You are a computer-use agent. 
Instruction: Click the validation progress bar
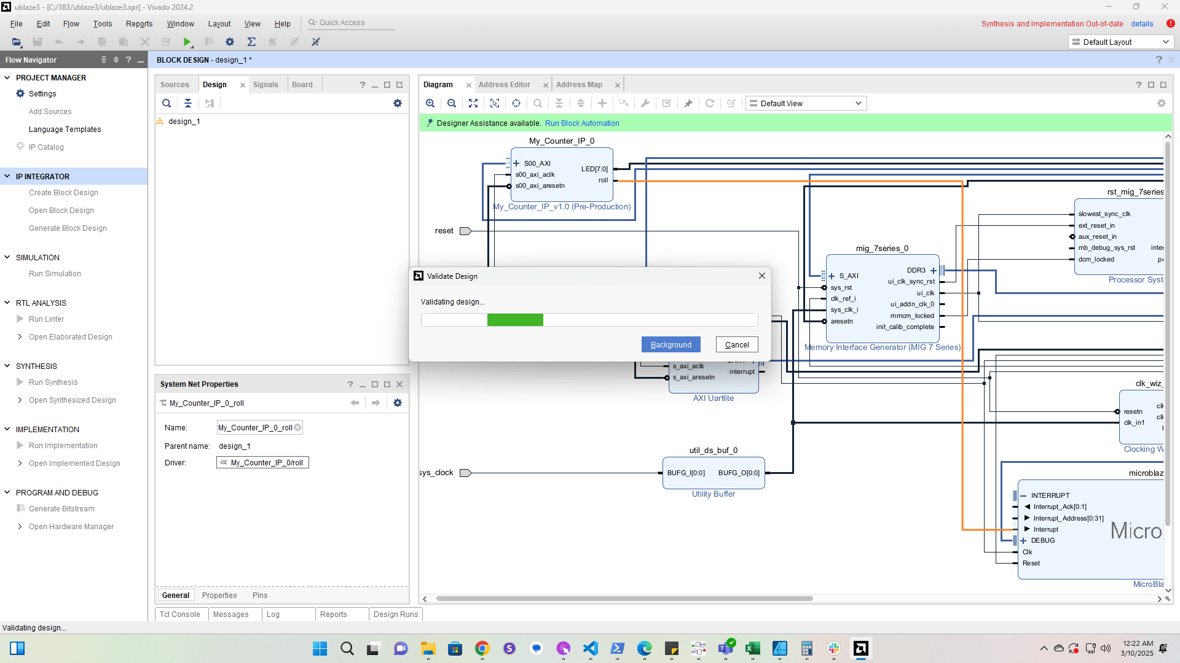(x=589, y=320)
